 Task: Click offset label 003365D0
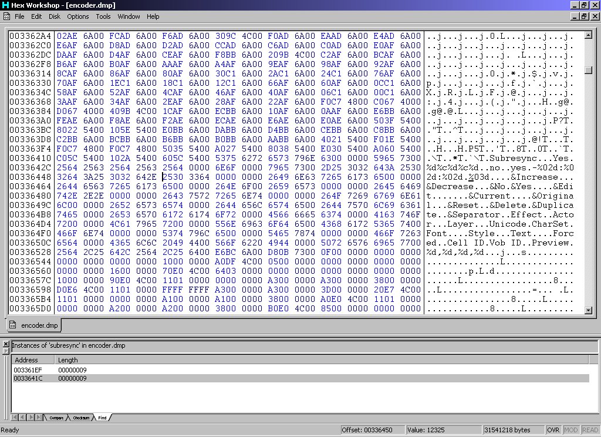coord(31,308)
